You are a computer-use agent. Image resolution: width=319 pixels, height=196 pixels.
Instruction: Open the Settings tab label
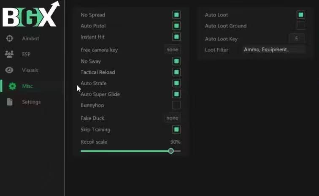[x=31, y=102]
